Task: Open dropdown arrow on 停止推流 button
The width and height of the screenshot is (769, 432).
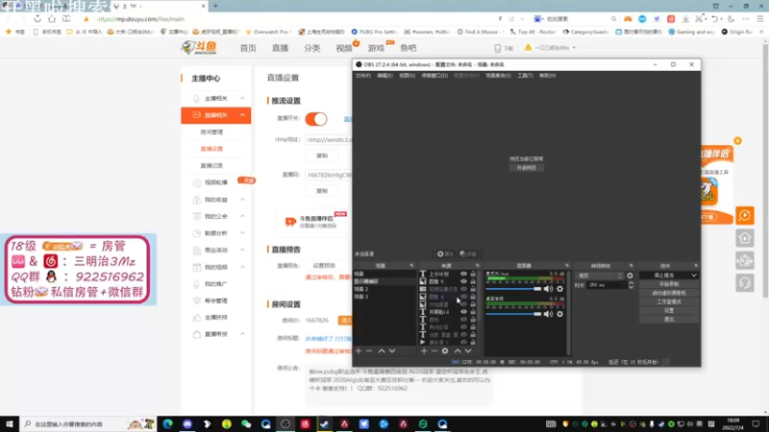Action: 693,276
